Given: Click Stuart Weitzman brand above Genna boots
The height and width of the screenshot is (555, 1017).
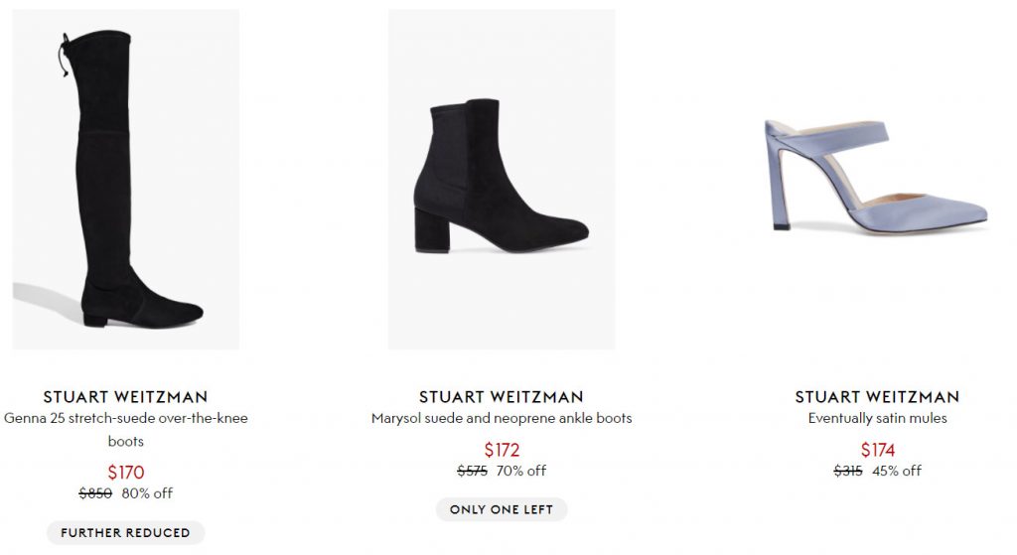Looking at the screenshot, I should click(125, 397).
